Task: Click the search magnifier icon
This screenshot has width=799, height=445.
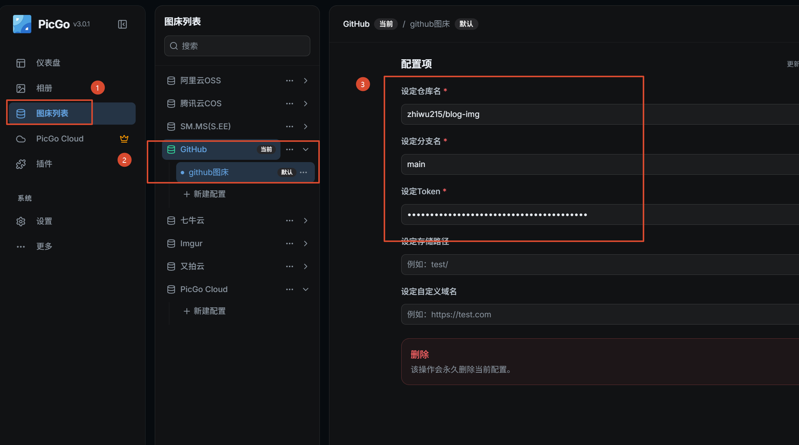Action: click(x=174, y=46)
